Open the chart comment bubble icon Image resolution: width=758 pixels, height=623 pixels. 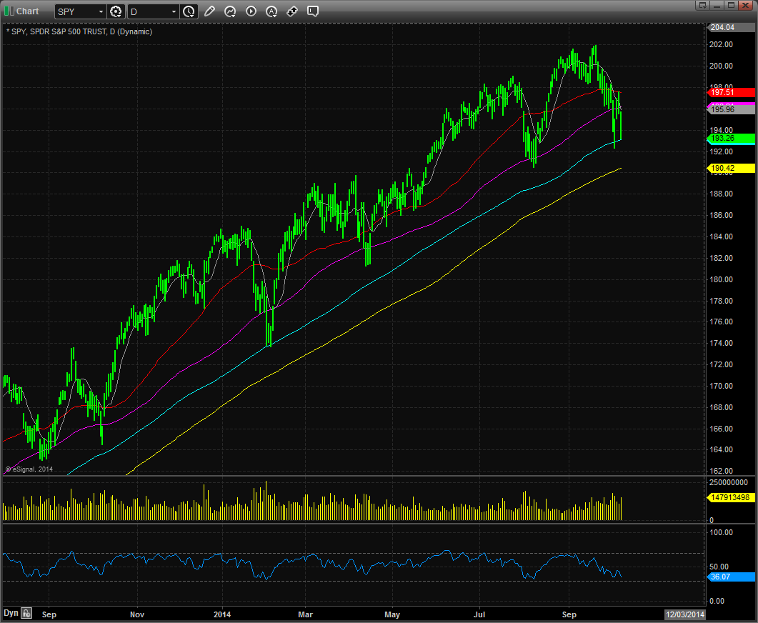[313, 11]
